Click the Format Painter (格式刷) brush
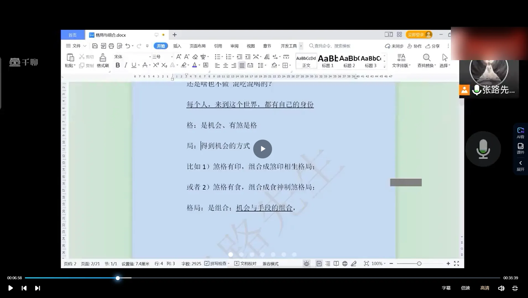 click(x=103, y=58)
